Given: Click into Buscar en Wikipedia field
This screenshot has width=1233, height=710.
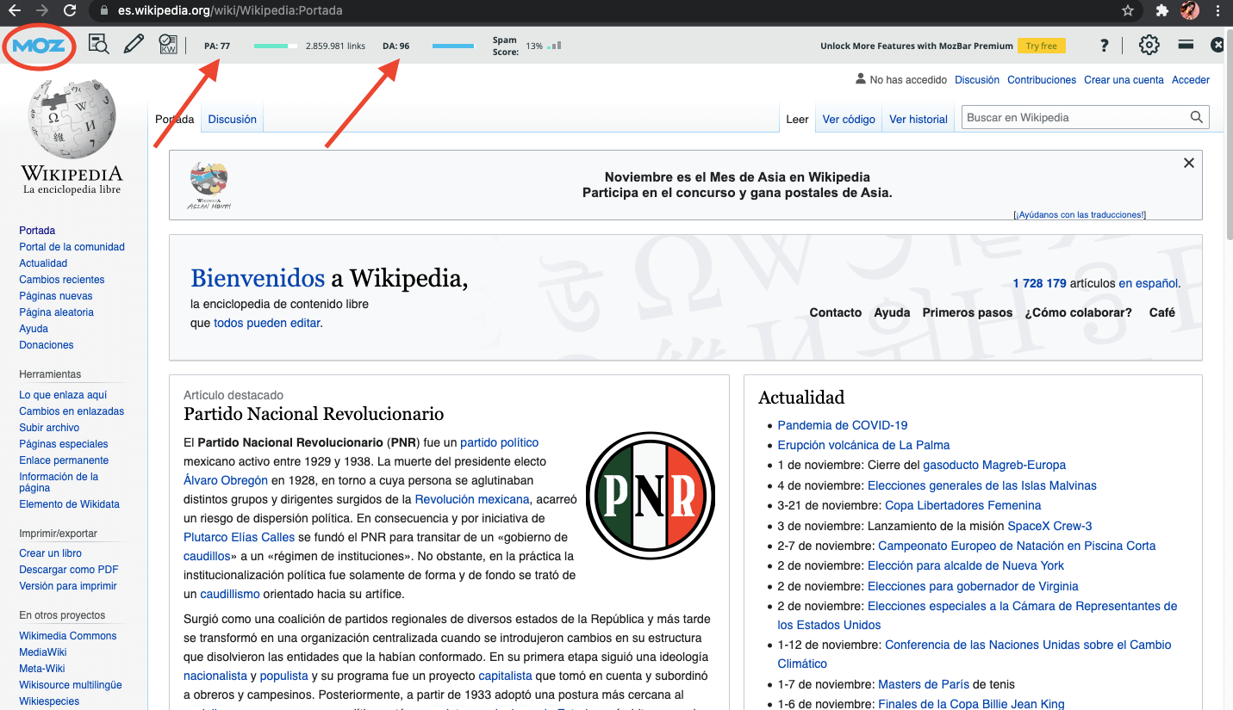Looking at the screenshot, I should [1073, 118].
